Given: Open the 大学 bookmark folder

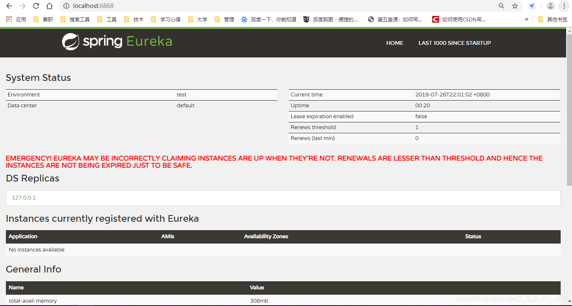Looking at the screenshot, I should 197,19.
